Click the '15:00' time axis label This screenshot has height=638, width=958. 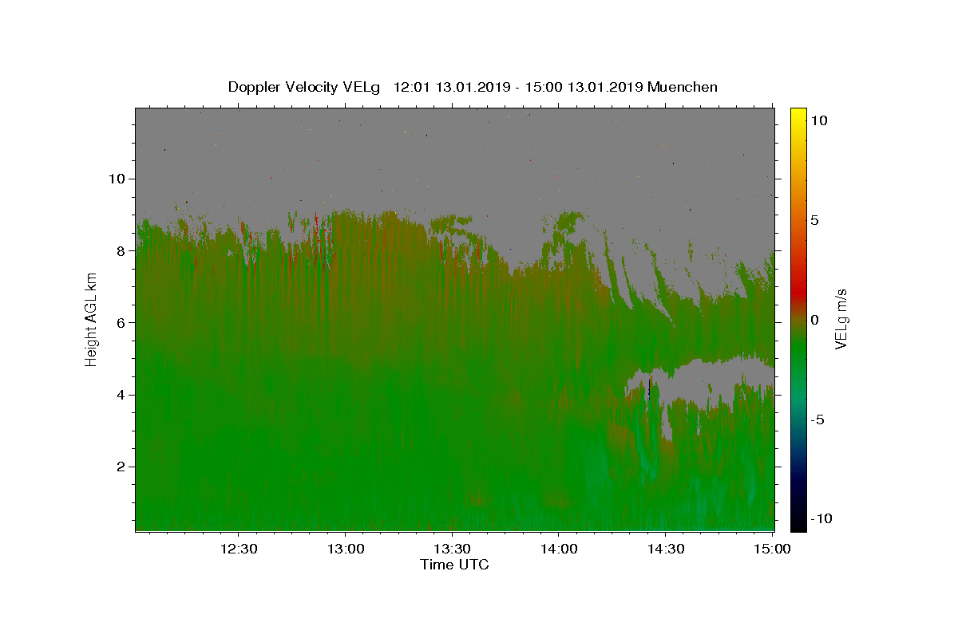772,549
